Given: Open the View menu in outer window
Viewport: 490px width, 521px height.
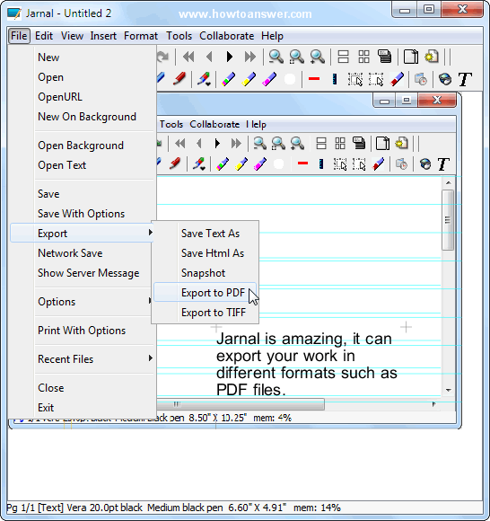Looking at the screenshot, I should tap(72, 36).
